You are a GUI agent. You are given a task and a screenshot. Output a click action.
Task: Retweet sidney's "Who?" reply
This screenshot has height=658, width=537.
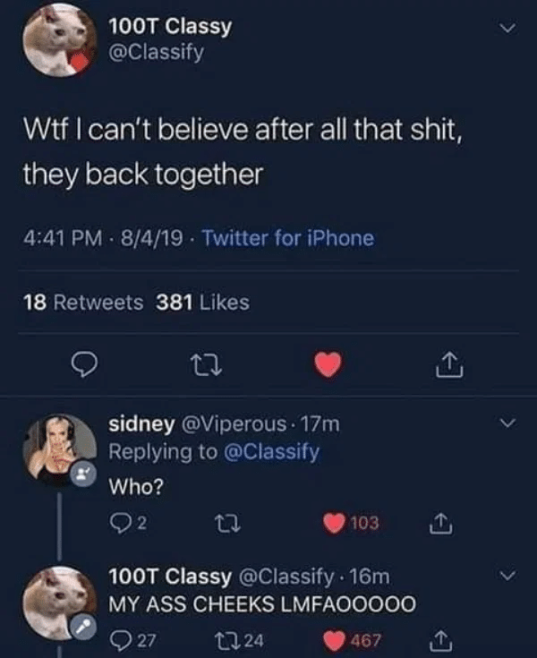[227, 524]
